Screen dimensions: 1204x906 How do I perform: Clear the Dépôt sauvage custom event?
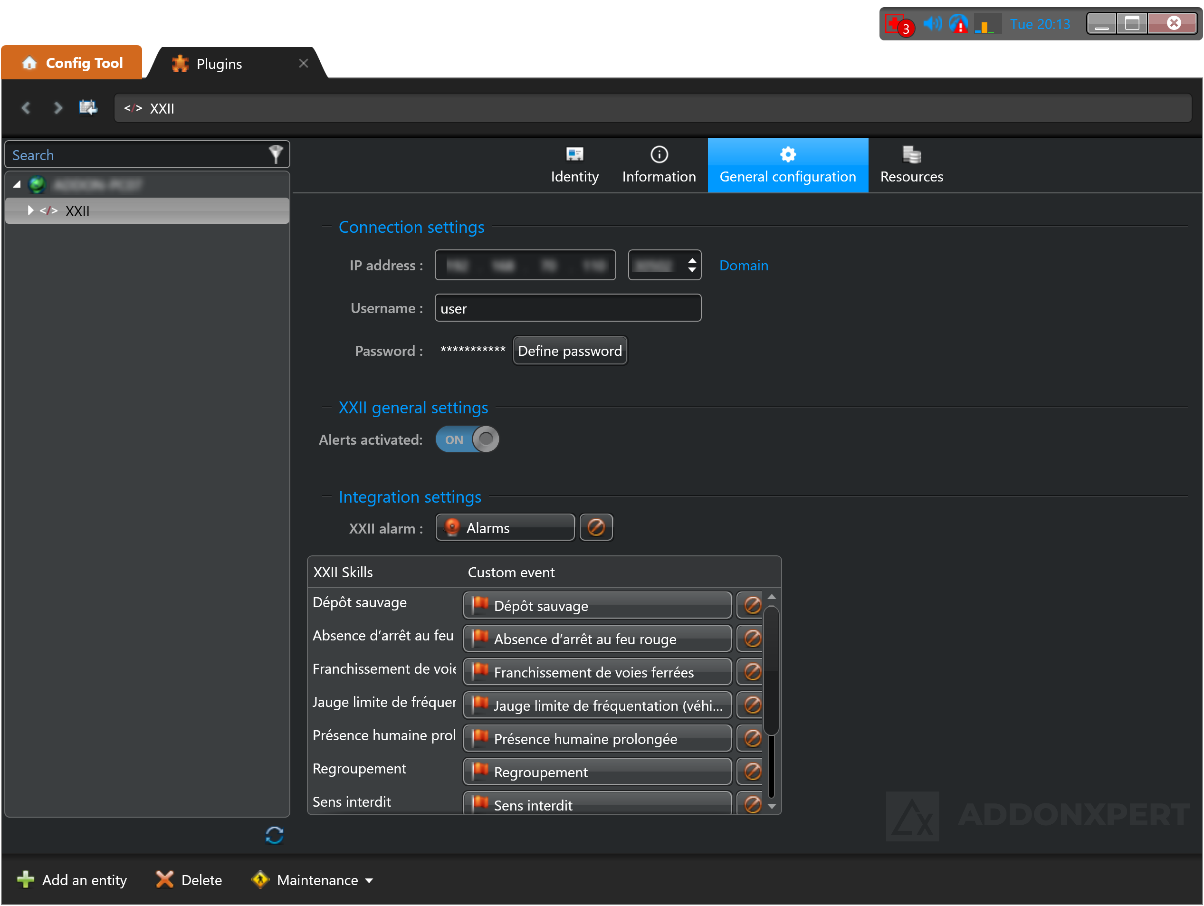point(752,606)
